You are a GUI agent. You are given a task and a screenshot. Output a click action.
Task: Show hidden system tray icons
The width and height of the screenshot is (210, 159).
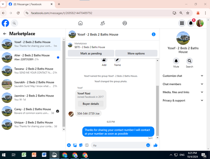pyautogui.click(x=171, y=155)
